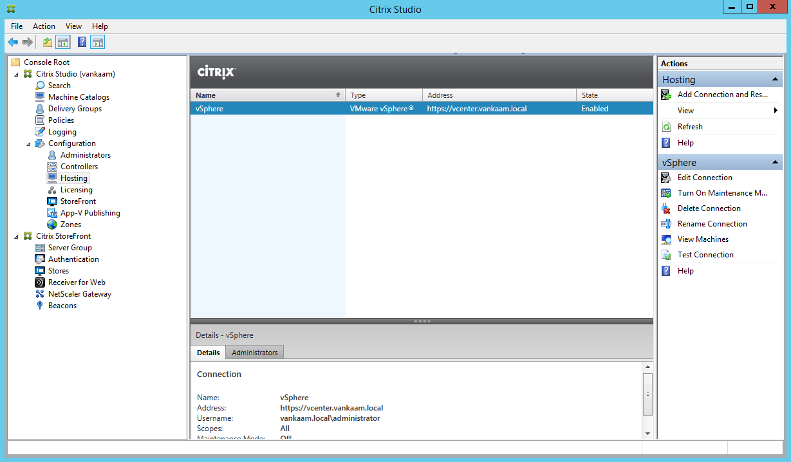The height and width of the screenshot is (462, 791).
Task: Open the Administrators node icon
Action: click(x=53, y=155)
